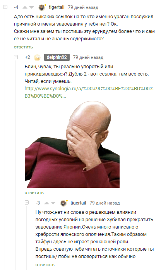Downvote tigertail's bottom comment rated -3
Image resolution: width=161 pixels, height=270 pixels.
53,203
